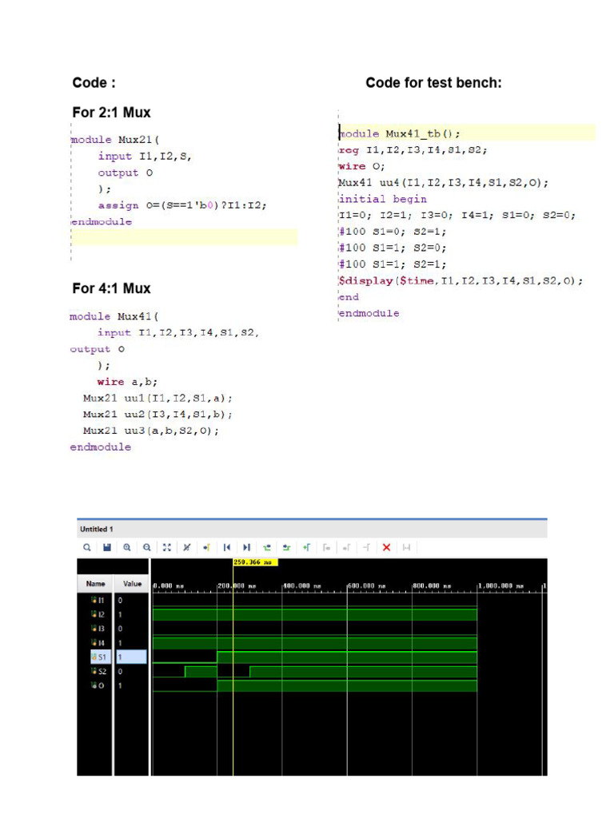The width and height of the screenshot is (614, 818).
Task: Zoom in on the waveform
Action: pyautogui.click(x=127, y=547)
